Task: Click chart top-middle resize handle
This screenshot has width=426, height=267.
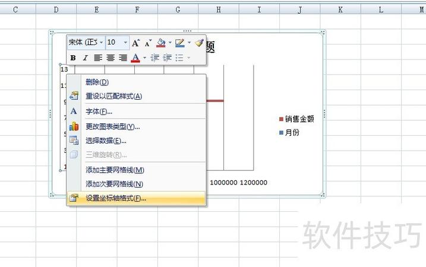Action: click(x=187, y=31)
